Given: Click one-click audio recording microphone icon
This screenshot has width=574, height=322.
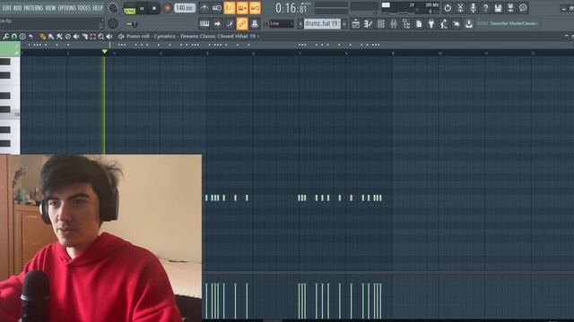Looking at the screenshot, I should point(473,8).
